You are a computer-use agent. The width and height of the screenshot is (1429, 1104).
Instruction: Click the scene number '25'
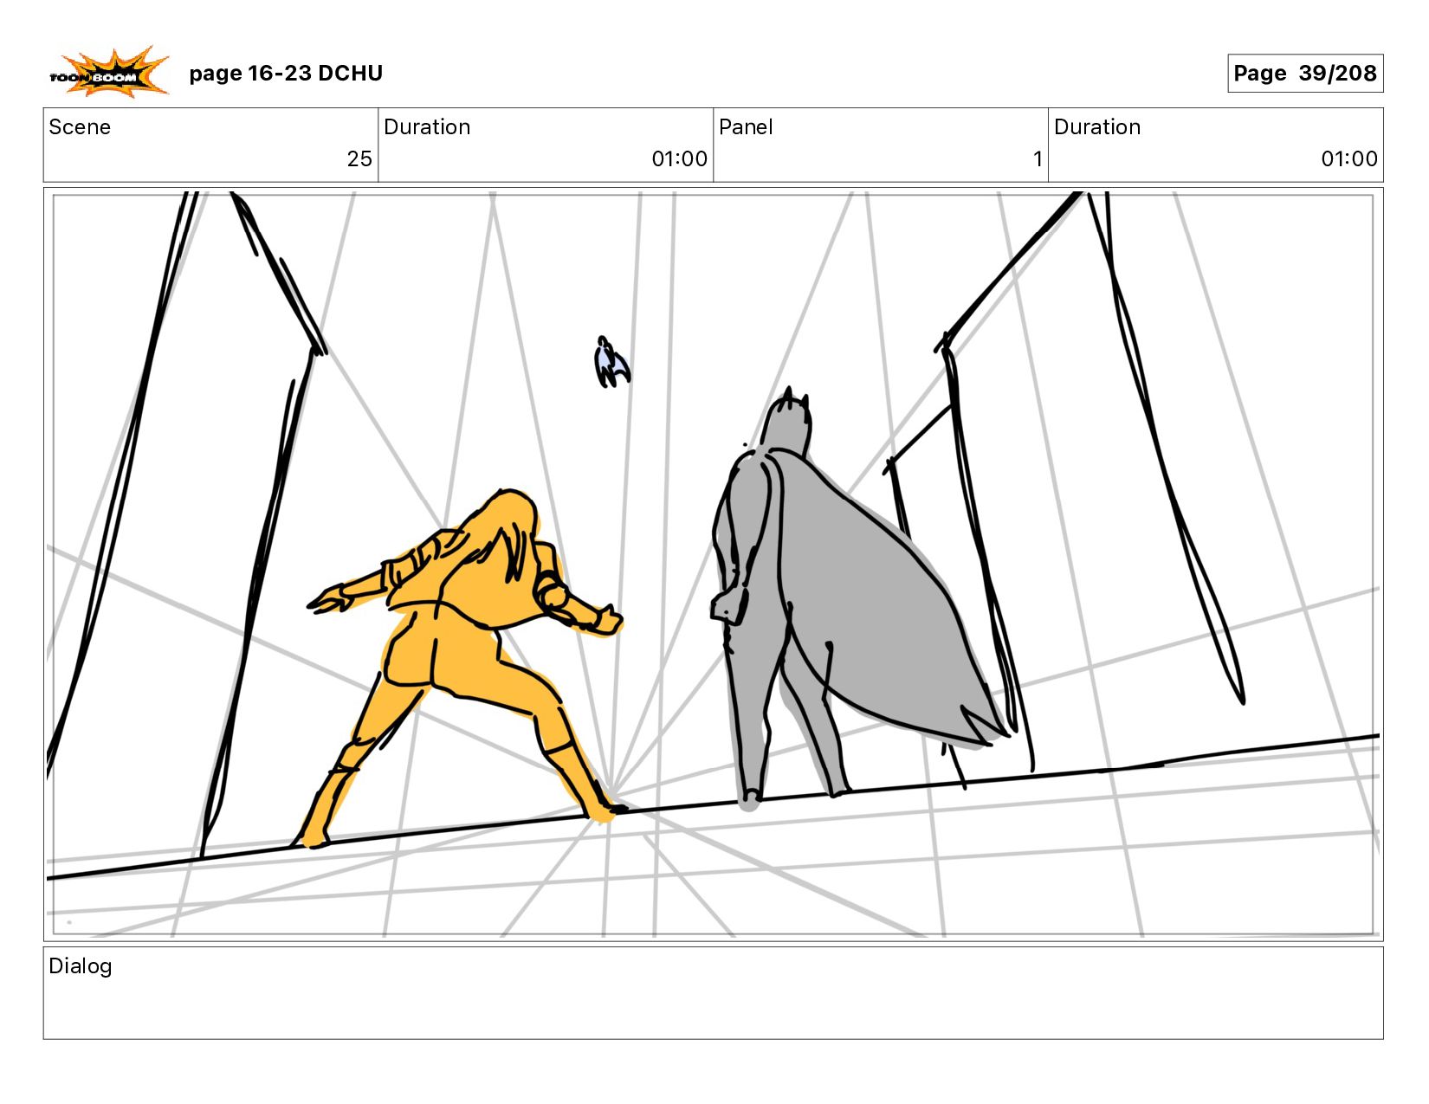[x=359, y=158]
